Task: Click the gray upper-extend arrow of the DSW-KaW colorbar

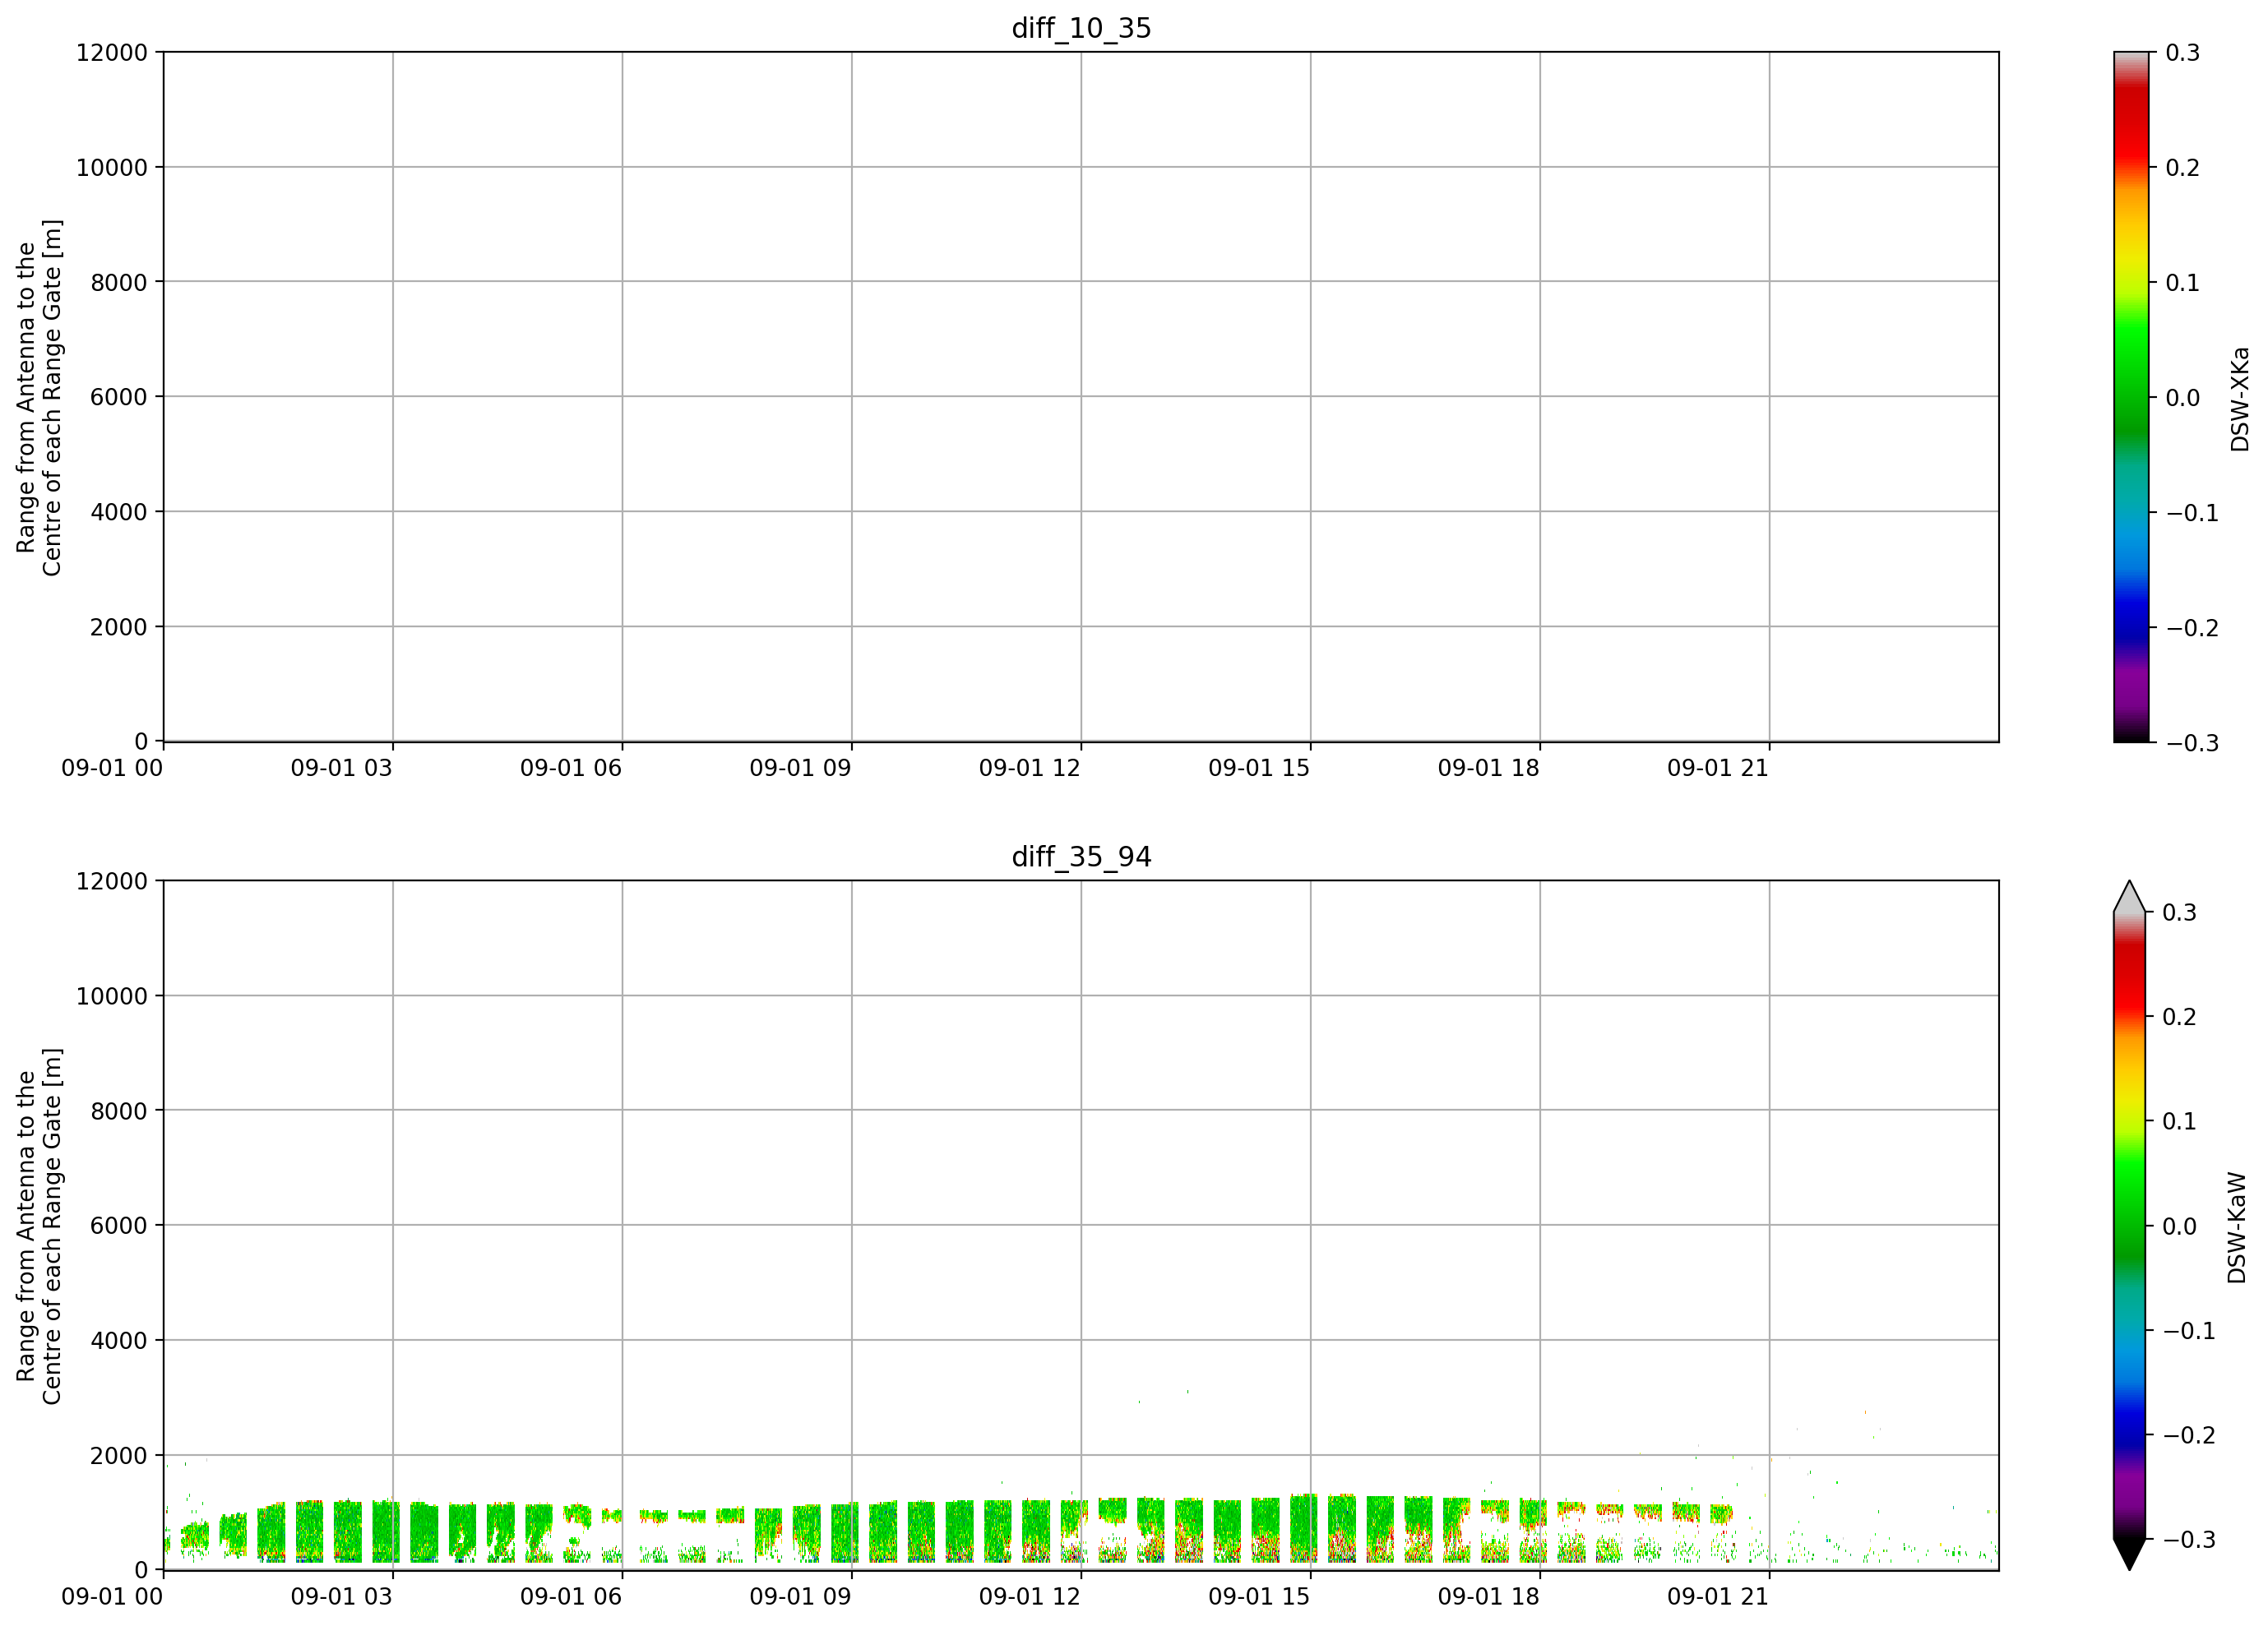Action: pyautogui.click(x=2130, y=897)
